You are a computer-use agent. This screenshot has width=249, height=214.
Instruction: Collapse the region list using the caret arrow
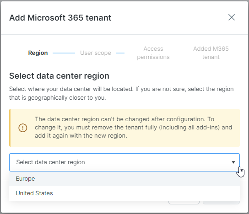tap(233, 162)
